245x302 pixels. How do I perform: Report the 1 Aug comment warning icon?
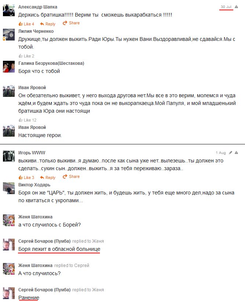coord(236,152)
